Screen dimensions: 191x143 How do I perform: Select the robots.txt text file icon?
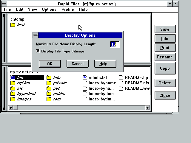85,77
